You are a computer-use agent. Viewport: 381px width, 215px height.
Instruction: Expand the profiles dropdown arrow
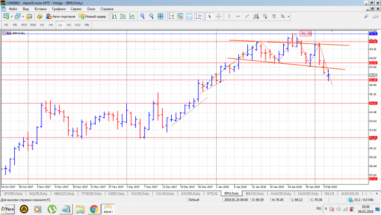click(23, 16)
